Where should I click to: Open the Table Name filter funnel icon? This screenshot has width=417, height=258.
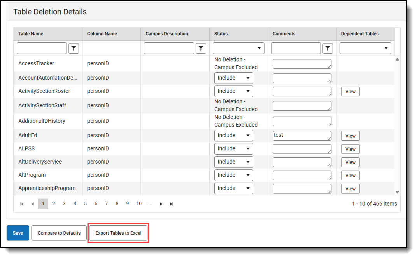[x=74, y=48]
